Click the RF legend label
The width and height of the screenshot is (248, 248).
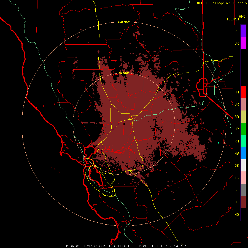(236, 31)
